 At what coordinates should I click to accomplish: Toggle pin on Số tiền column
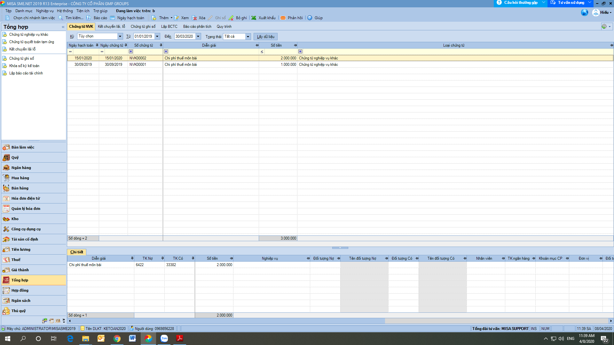[295, 45]
